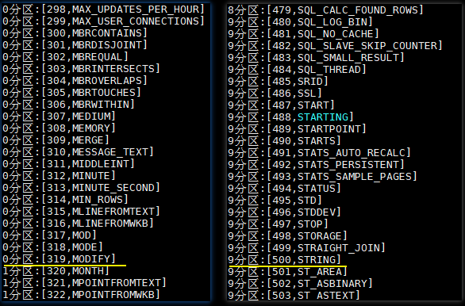
Task: Click the MESSAGE_TEXT entry numbered 310
Action: (78, 152)
